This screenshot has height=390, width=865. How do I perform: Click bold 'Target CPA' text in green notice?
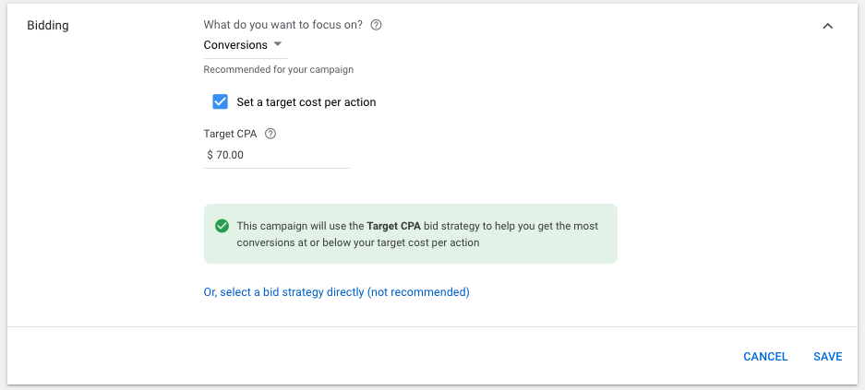[x=394, y=226]
